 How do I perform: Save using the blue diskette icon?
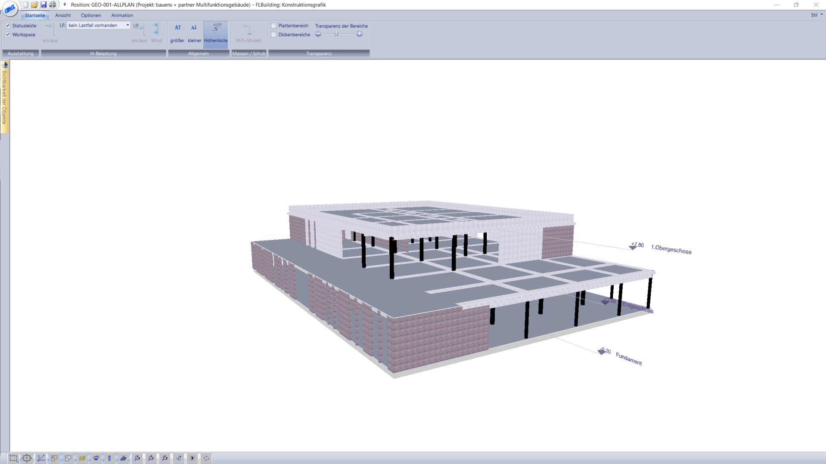pos(43,5)
